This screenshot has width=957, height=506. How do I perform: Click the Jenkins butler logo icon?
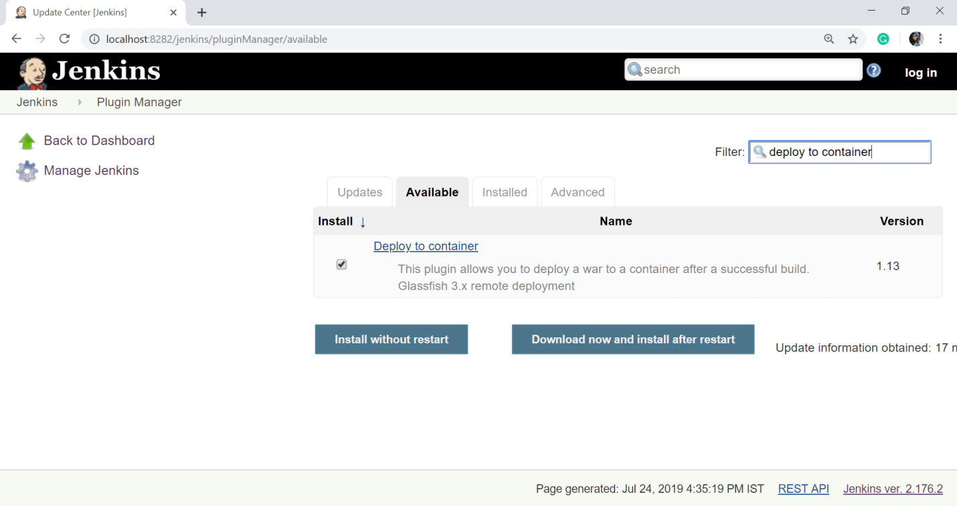click(32, 72)
